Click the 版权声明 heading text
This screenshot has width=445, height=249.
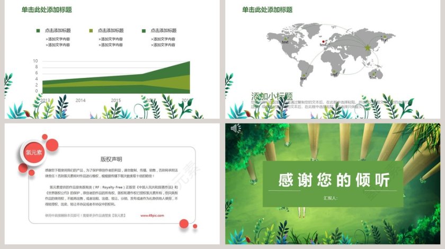(111, 159)
